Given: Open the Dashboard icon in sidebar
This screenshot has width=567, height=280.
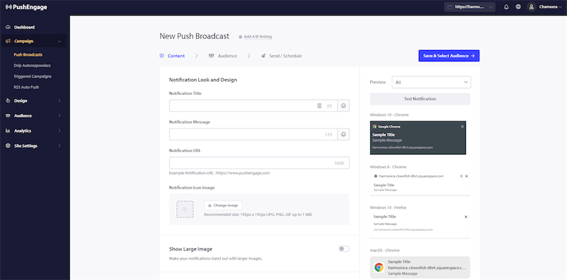Looking at the screenshot, I should tap(8, 27).
